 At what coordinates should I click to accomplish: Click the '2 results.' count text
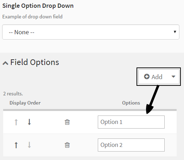(x=13, y=94)
